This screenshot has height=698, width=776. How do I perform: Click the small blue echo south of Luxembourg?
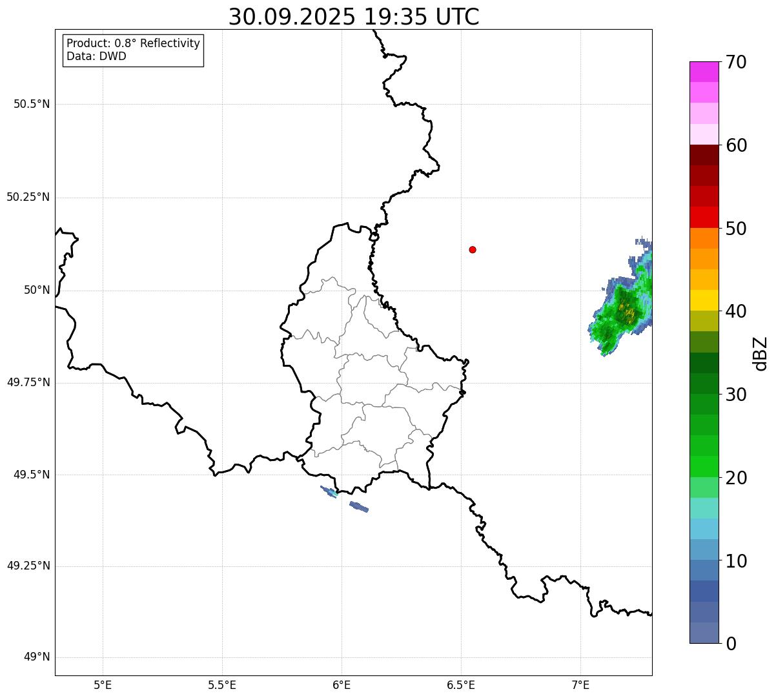[359, 507]
